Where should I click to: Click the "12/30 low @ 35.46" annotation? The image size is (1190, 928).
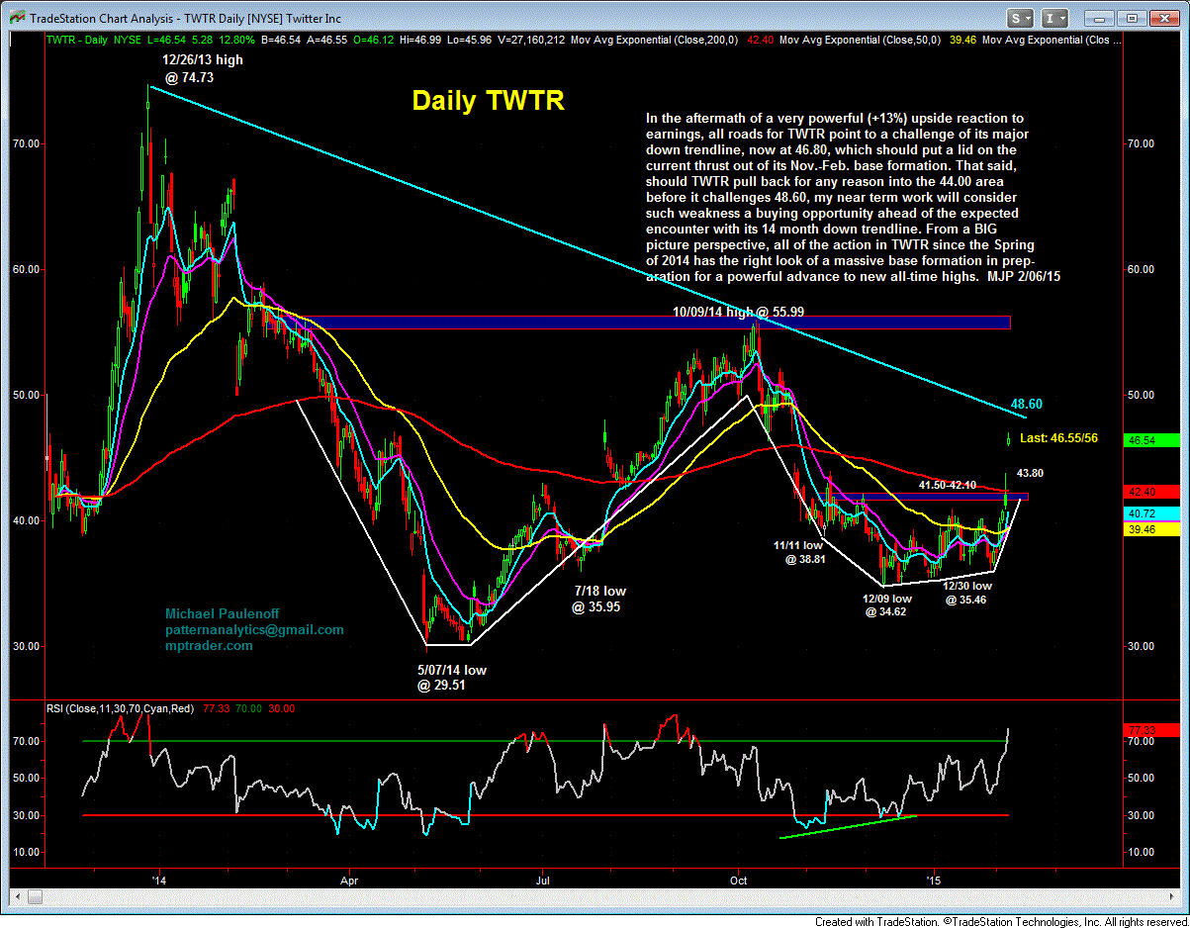pyautogui.click(x=965, y=593)
